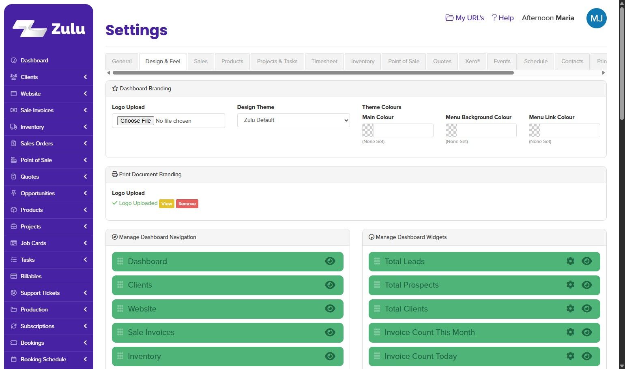Click the MJ user avatar

point(596,18)
